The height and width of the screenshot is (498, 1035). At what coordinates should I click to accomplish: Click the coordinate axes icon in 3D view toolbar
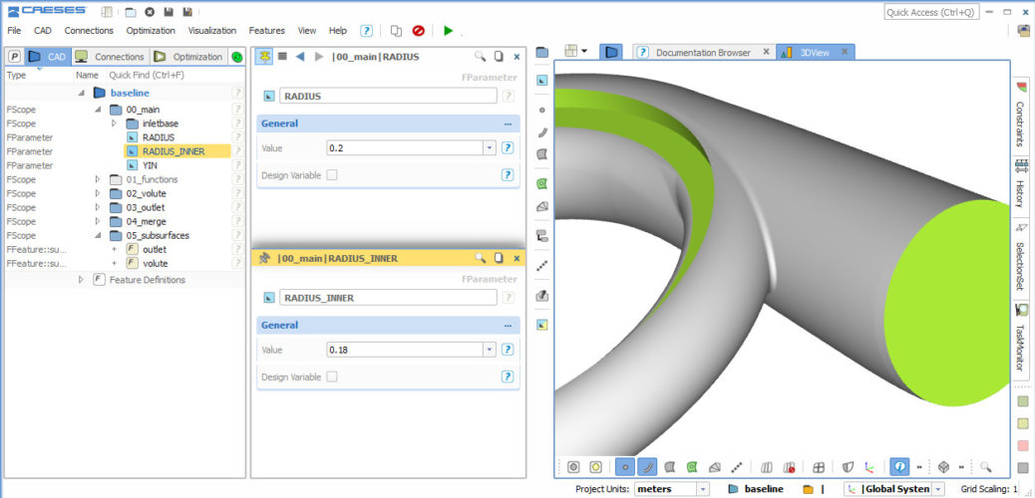[870, 466]
